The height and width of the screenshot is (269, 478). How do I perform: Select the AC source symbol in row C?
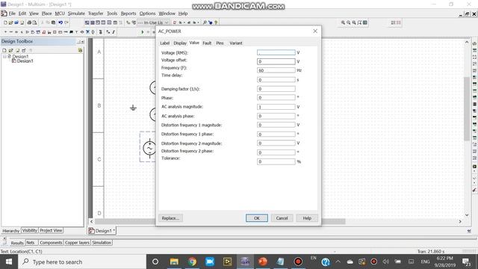[149, 148]
